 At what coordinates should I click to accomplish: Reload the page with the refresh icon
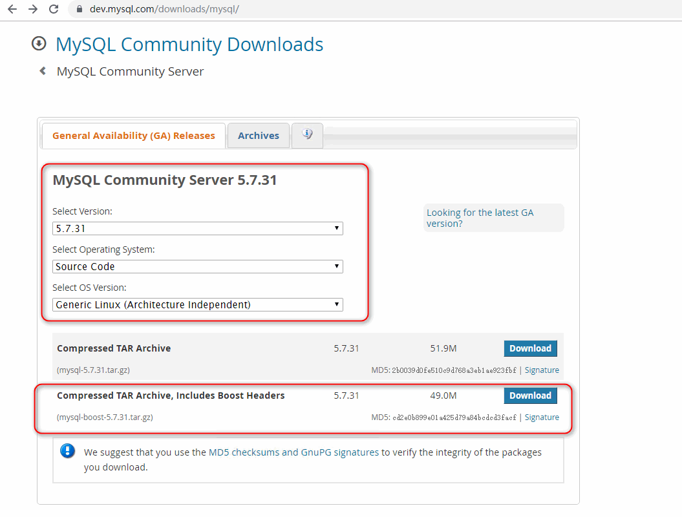point(54,9)
